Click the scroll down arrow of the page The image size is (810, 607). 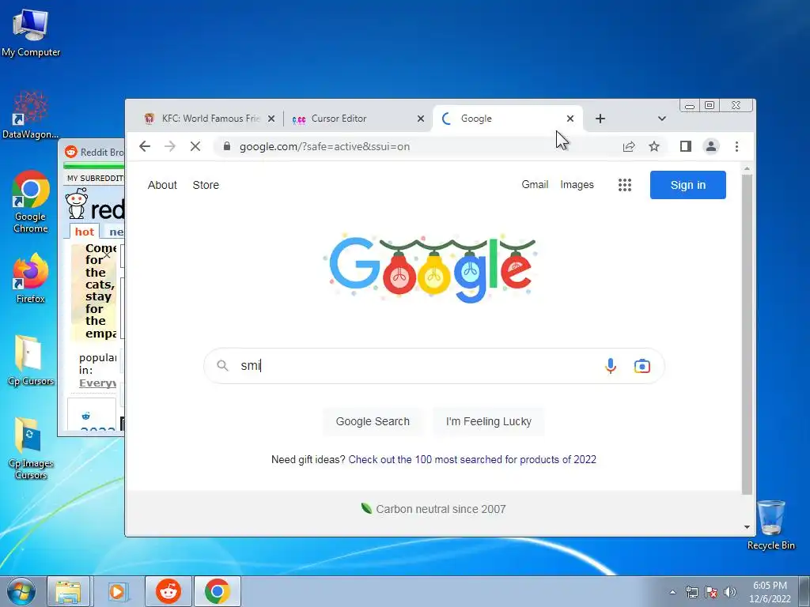coord(747,527)
